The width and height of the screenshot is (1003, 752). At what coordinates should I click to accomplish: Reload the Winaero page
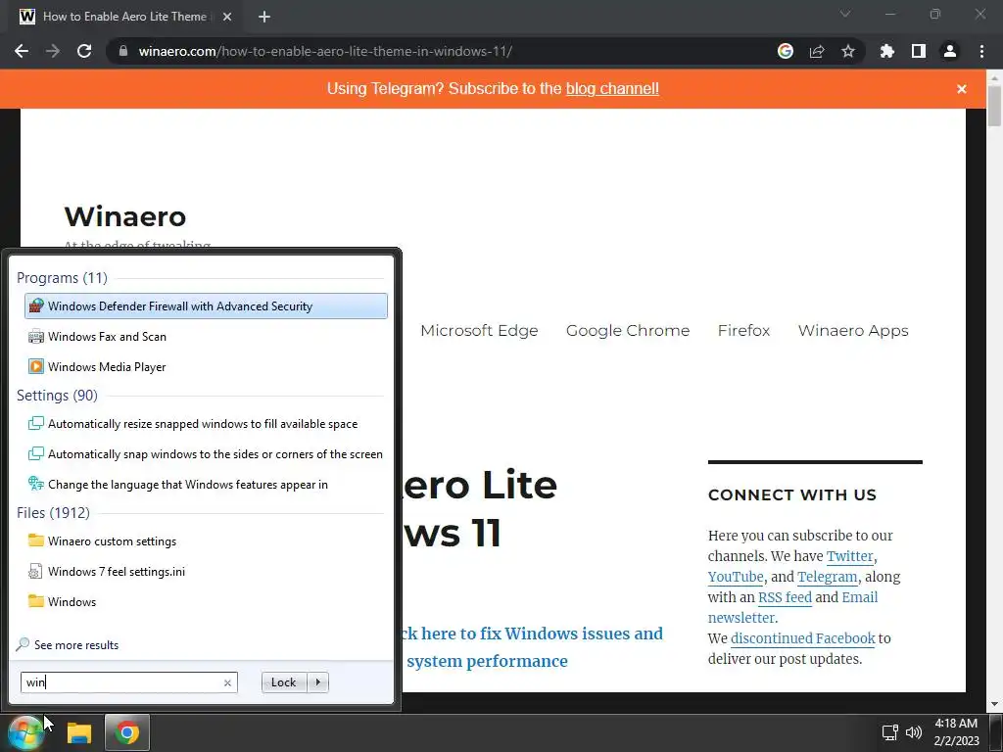coord(84,51)
